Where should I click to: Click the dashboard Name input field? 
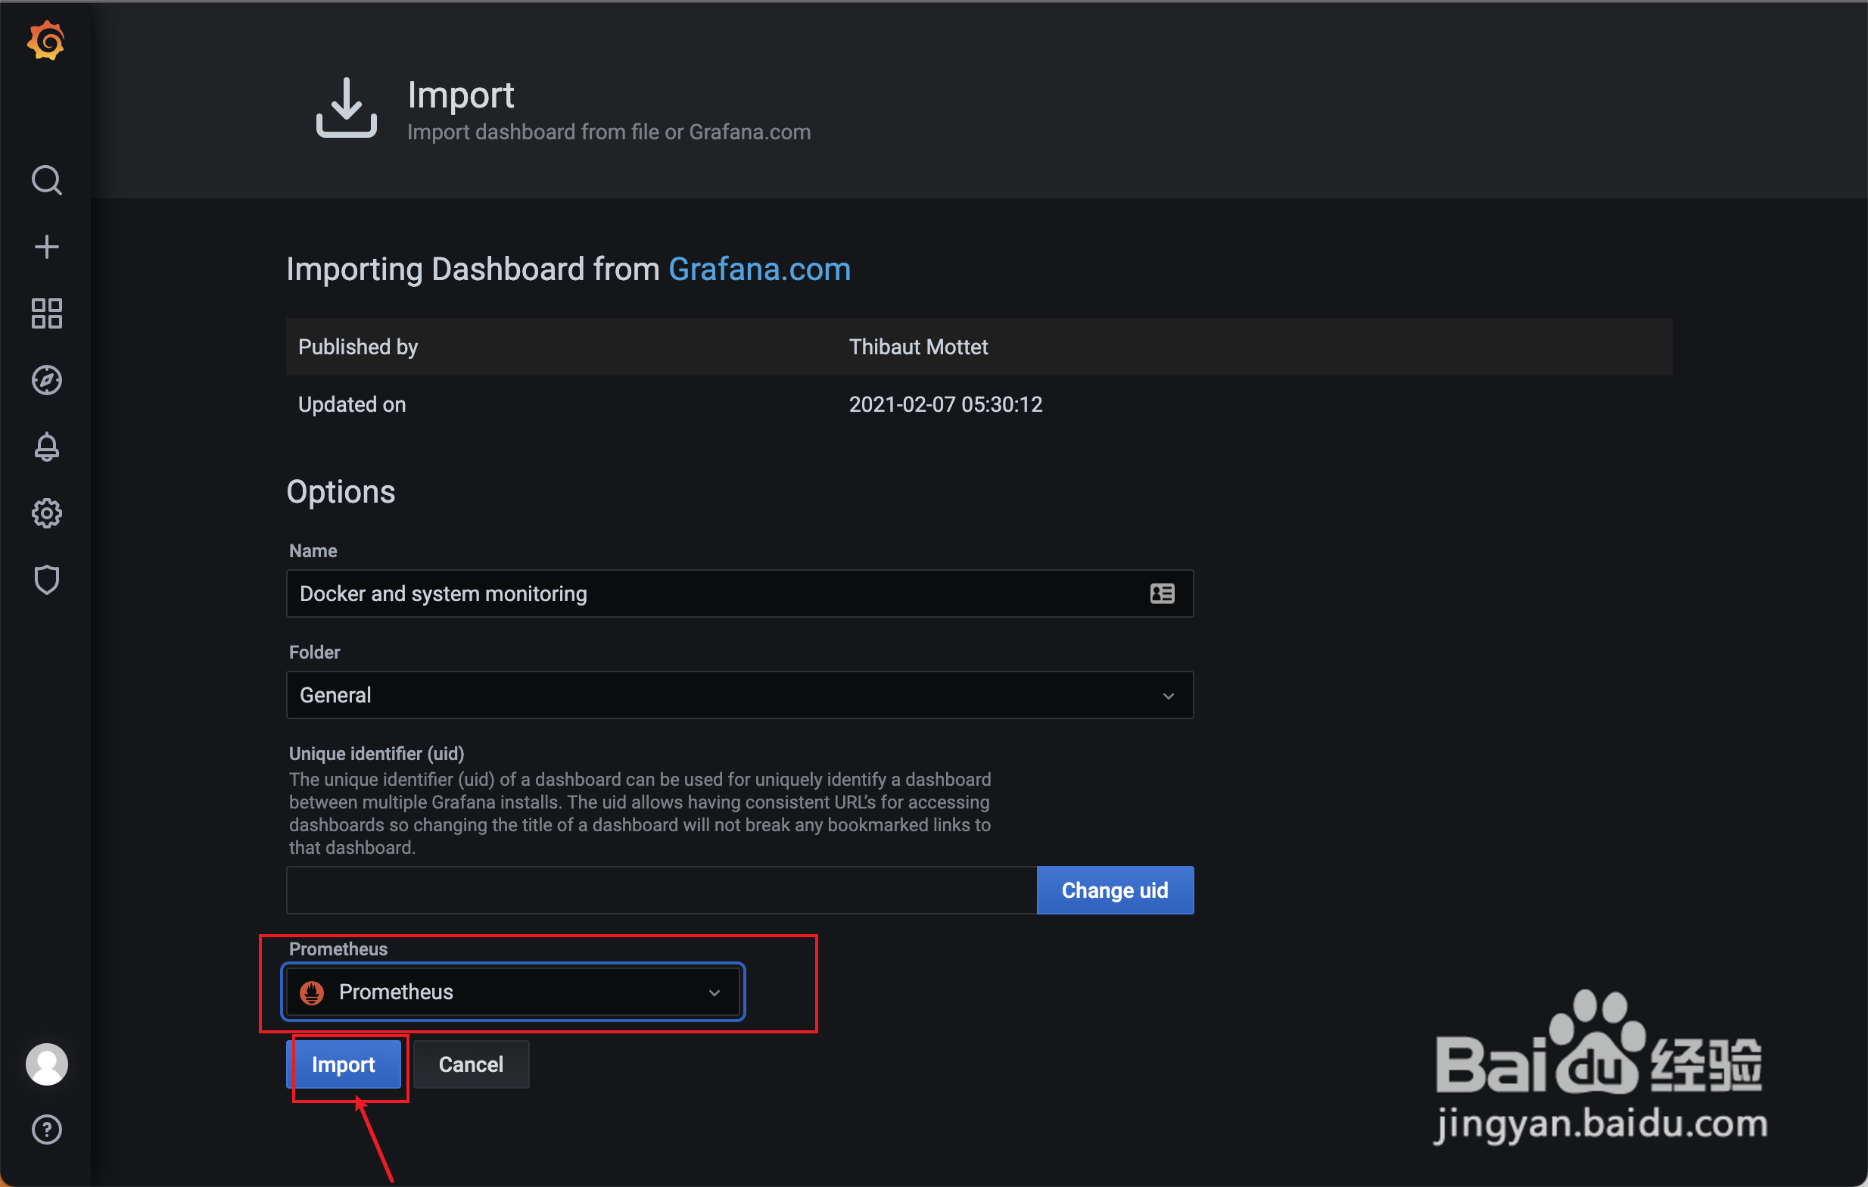739,593
